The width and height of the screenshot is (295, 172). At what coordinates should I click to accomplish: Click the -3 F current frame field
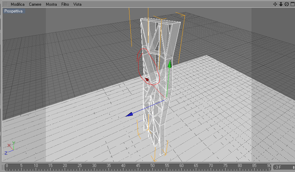tap(283, 167)
